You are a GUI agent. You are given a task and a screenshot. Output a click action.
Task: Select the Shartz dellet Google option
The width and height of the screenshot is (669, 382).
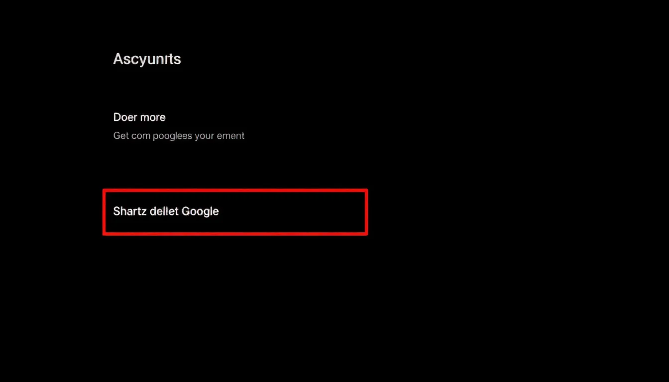(x=166, y=211)
